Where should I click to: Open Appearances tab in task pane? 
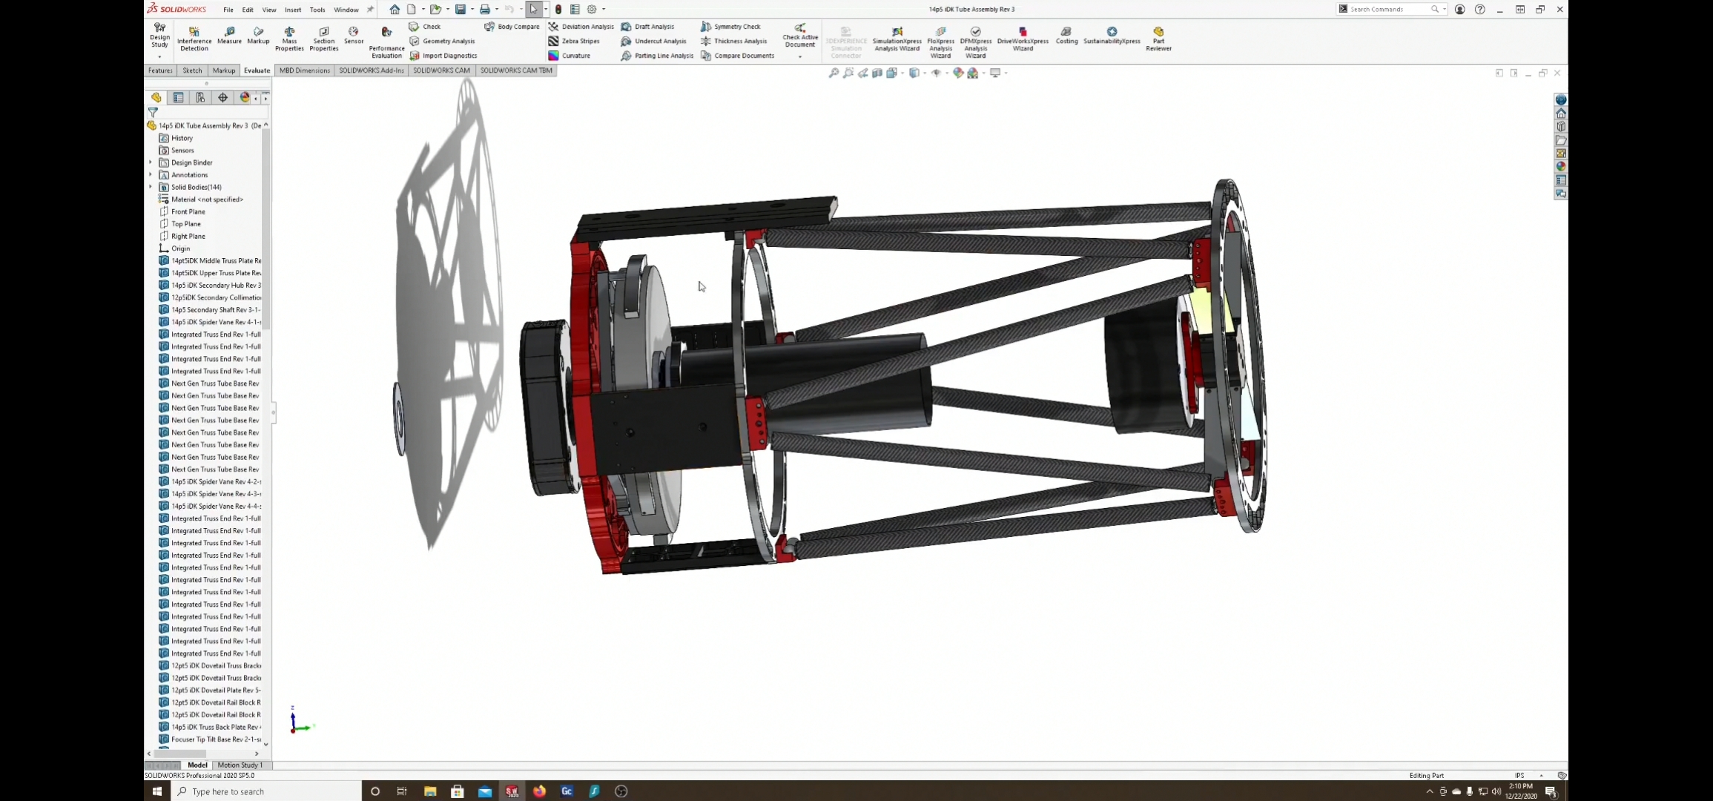[1561, 166]
